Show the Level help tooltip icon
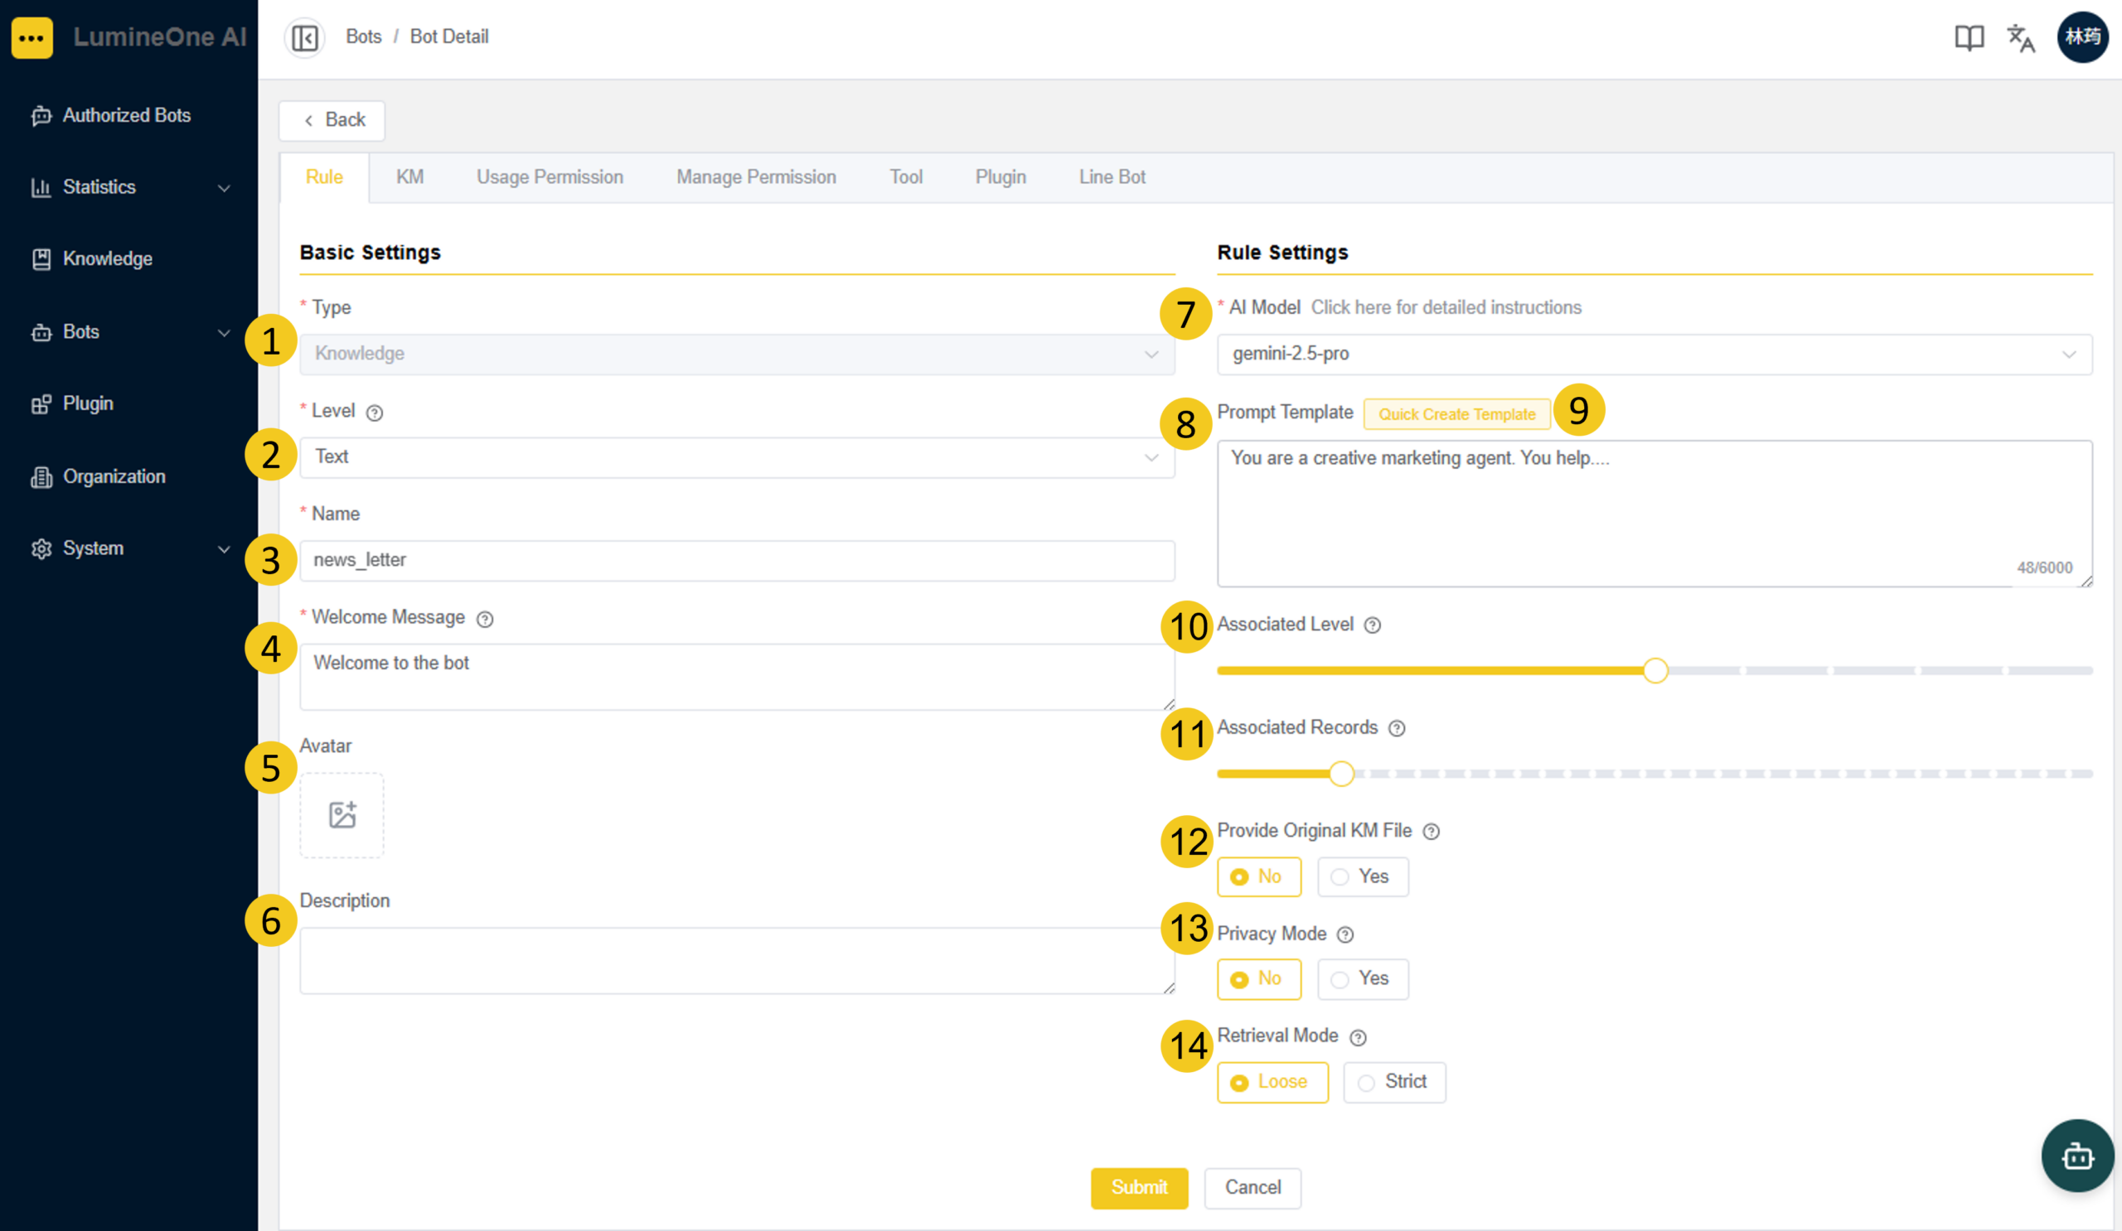Screen dimensions: 2122x1231 [x=375, y=413]
